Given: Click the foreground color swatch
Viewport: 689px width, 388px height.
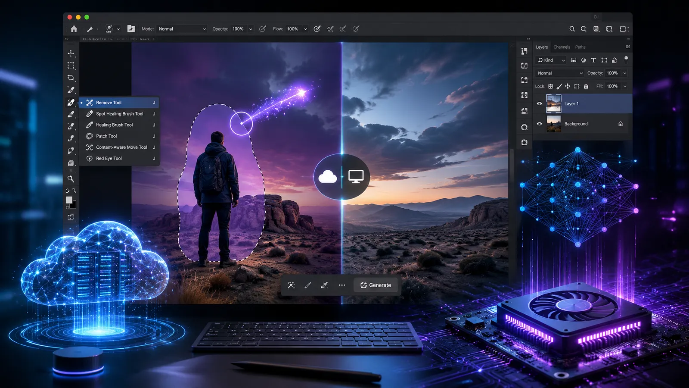Looking at the screenshot, I should tap(69, 200).
